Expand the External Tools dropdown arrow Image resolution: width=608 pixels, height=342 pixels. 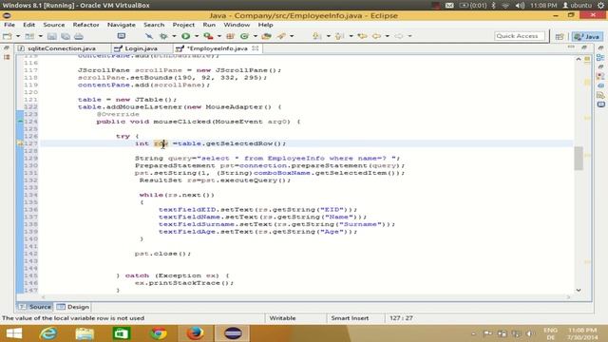(x=218, y=36)
